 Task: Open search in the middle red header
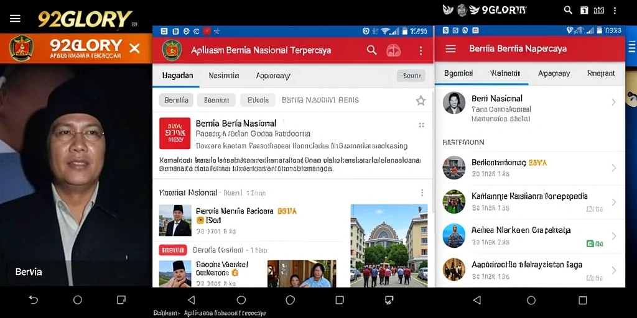coord(372,50)
